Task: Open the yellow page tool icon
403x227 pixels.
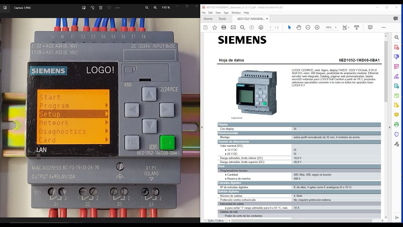Action: click(396, 105)
